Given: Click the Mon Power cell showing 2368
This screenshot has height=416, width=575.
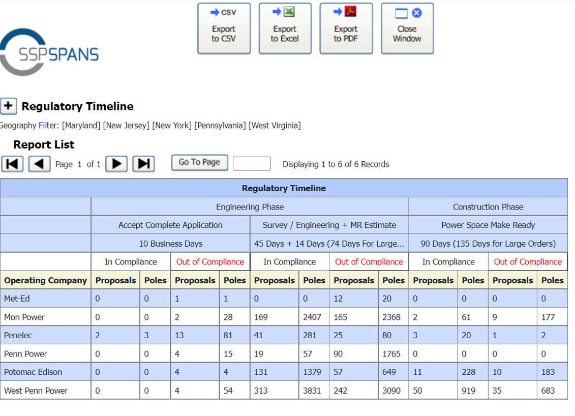Looking at the screenshot, I should (394, 317).
